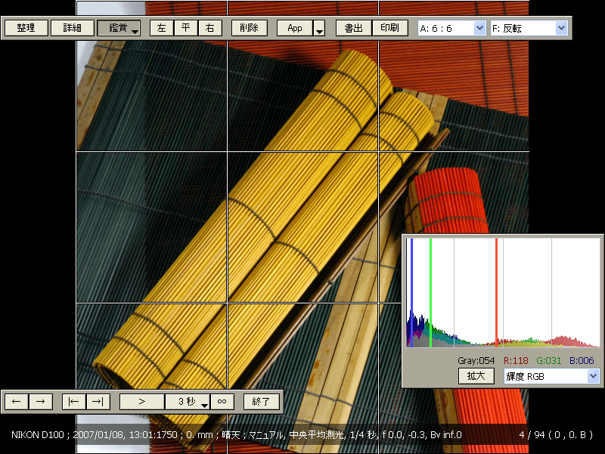
Task: Delete the photo with 削除
Action: [x=250, y=28]
